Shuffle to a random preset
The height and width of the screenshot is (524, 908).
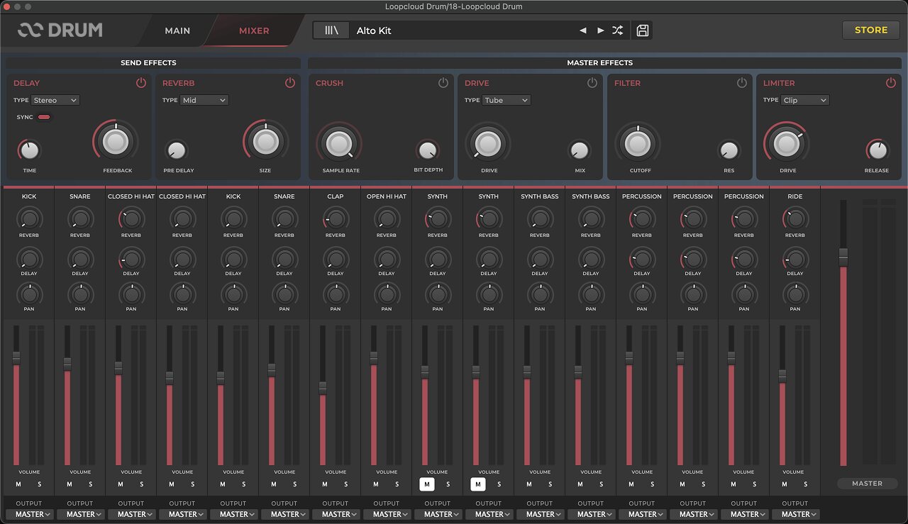pos(618,30)
